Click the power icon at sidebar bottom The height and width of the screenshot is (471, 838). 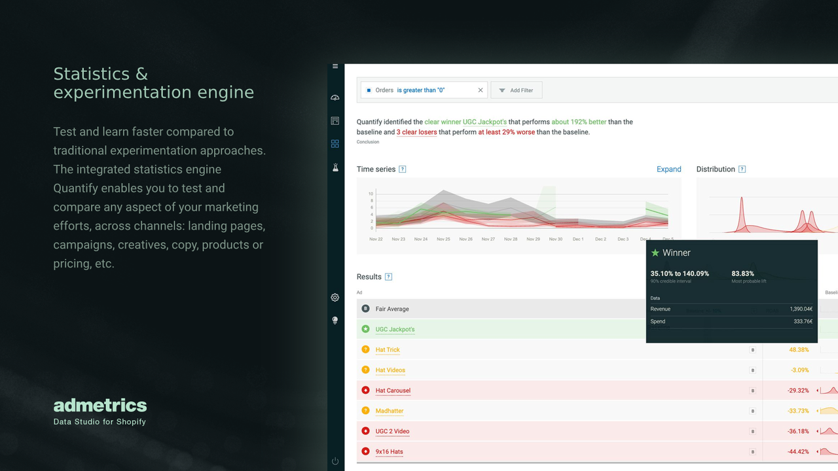(335, 461)
